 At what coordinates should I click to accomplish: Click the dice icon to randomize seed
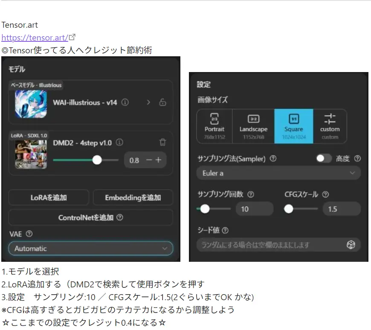click(x=351, y=245)
